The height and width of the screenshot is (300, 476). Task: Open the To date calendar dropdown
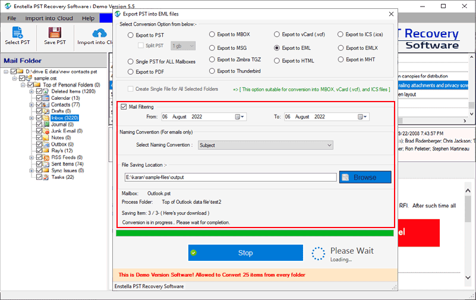(x=363, y=117)
